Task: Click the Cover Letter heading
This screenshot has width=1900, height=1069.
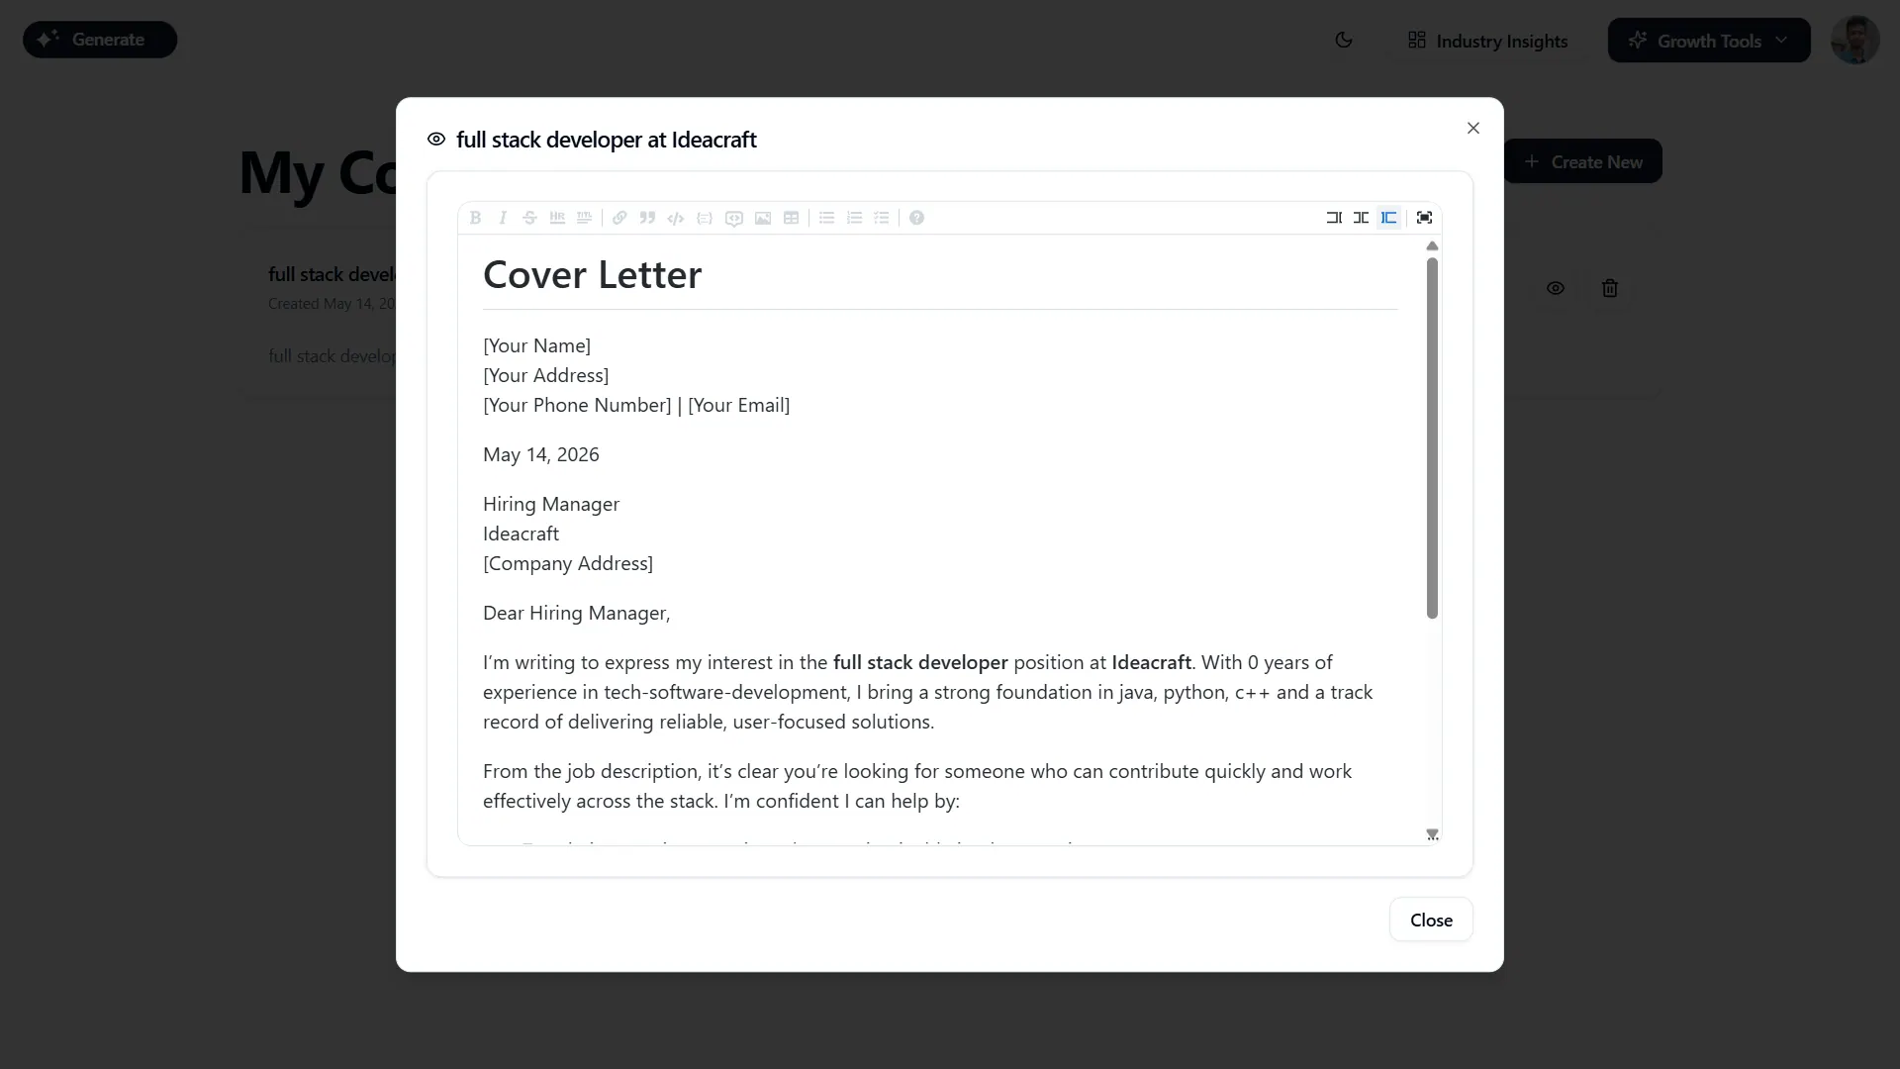Action: (x=592, y=274)
